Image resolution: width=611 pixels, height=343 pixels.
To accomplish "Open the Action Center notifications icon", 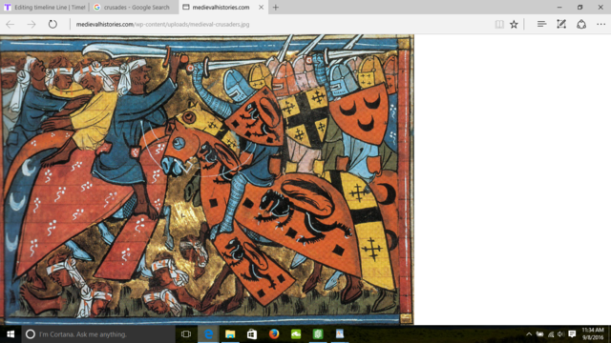I will coord(572,334).
